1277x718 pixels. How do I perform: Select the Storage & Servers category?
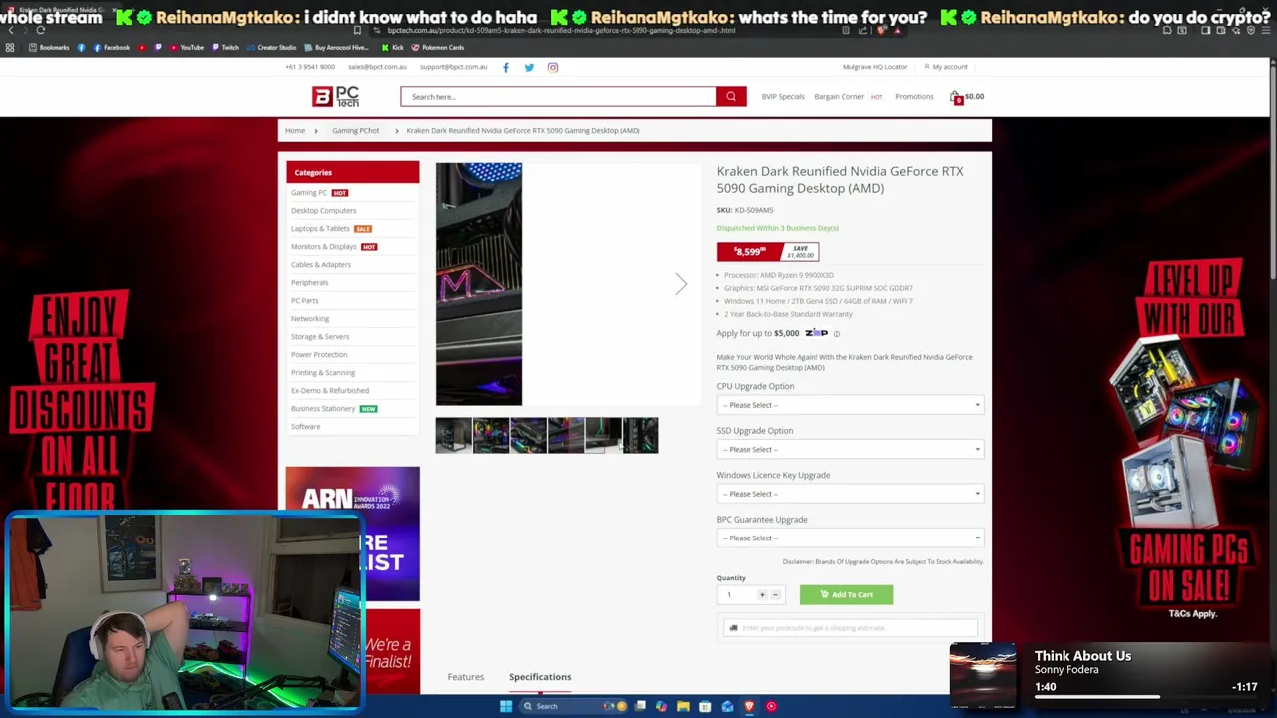[320, 337]
